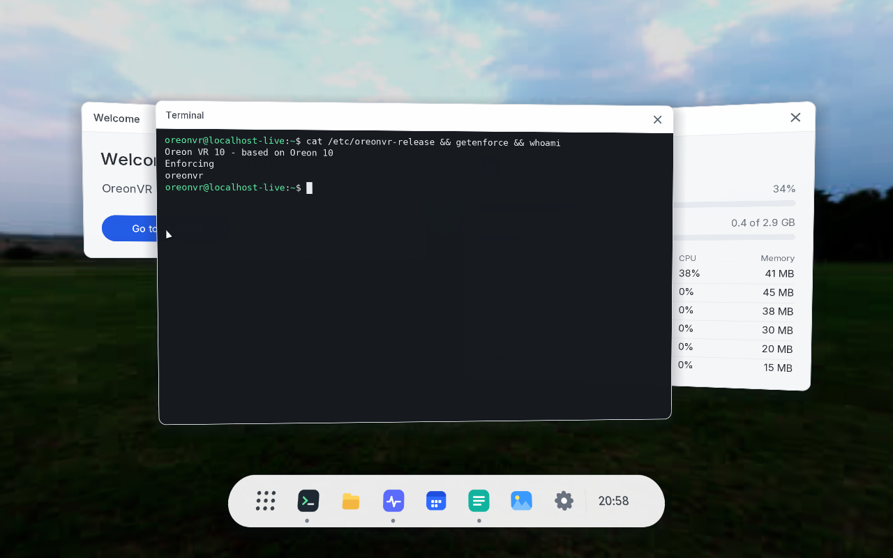Click the blue Go to button in Welcome

point(130,228)
